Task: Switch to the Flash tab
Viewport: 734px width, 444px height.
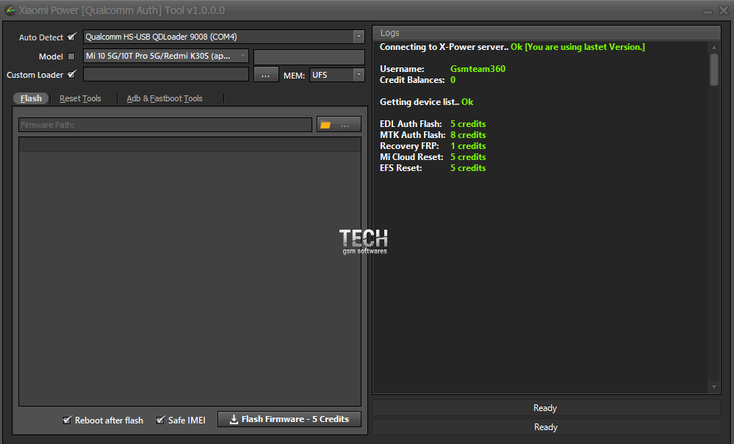Action: pos(31,98)
